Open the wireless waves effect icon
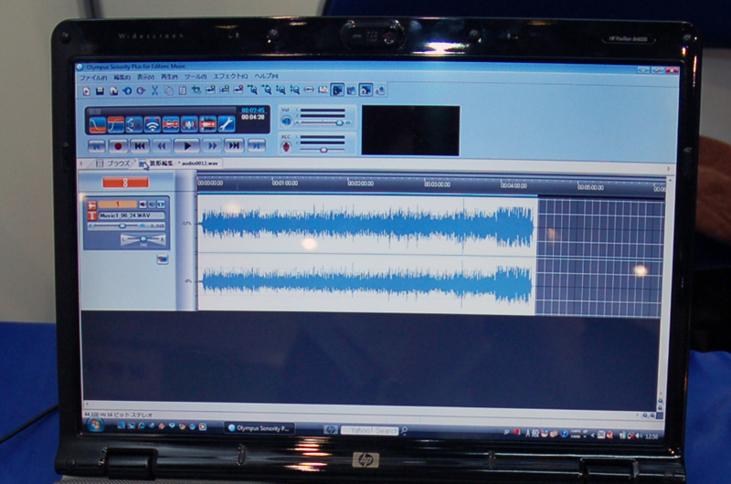Image resolution: width=731 pixels, height=484 pixels. [x=152, y=125]
